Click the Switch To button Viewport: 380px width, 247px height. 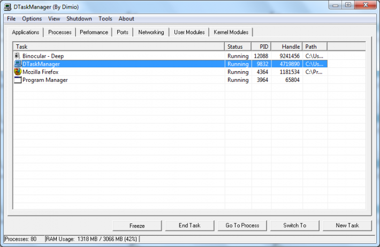pyautogui.click(x=295, y=226)
